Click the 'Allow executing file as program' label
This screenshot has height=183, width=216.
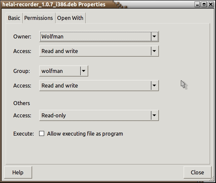(85, 134)
